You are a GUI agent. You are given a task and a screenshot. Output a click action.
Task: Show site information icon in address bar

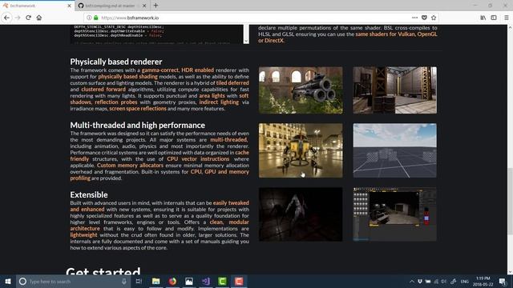89,18
